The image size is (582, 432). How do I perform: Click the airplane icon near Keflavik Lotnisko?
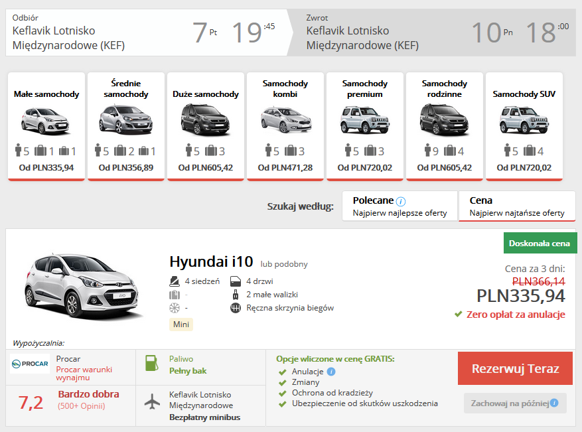tap(152, 402)
